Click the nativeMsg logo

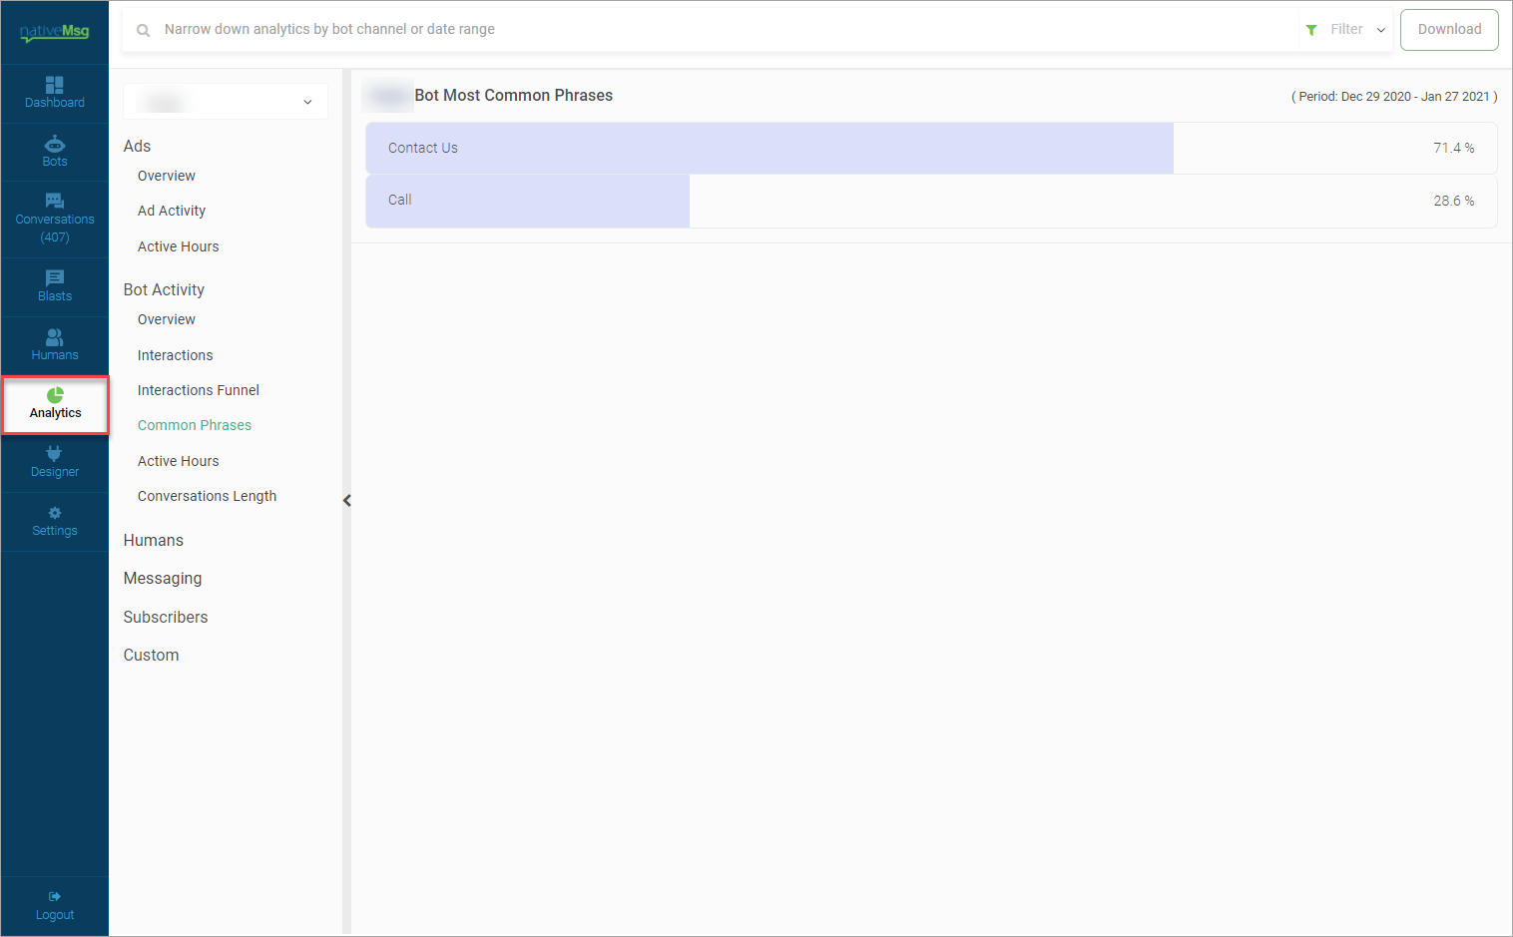tap(55, 32)
